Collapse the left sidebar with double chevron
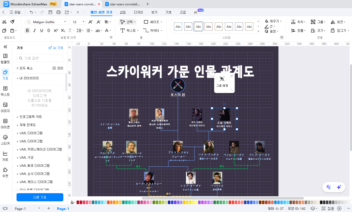The image size is (352, 212). click(x=5, y=47)
